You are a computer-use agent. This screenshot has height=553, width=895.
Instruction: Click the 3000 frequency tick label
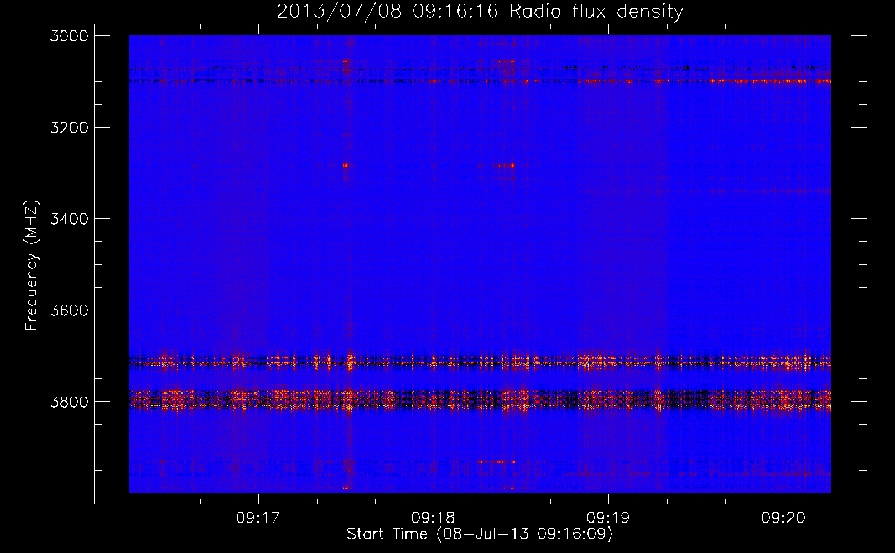pos(69,36)
